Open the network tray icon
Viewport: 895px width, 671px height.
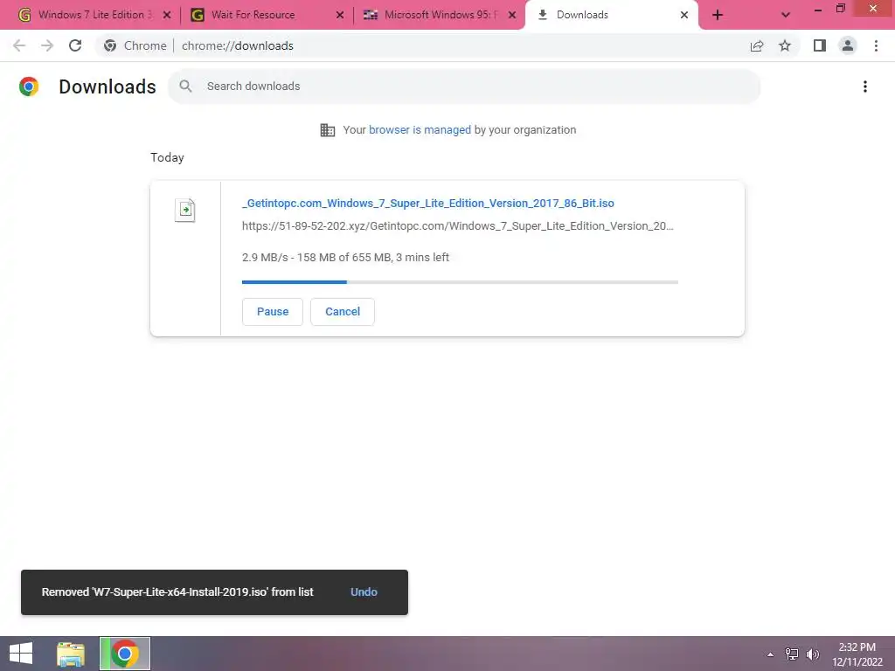792,654
